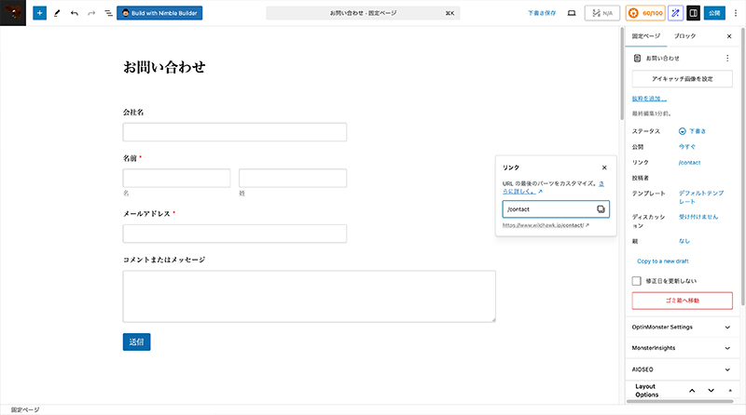
Task: Click the blue block inserter plus button
Action: point(39,14)
